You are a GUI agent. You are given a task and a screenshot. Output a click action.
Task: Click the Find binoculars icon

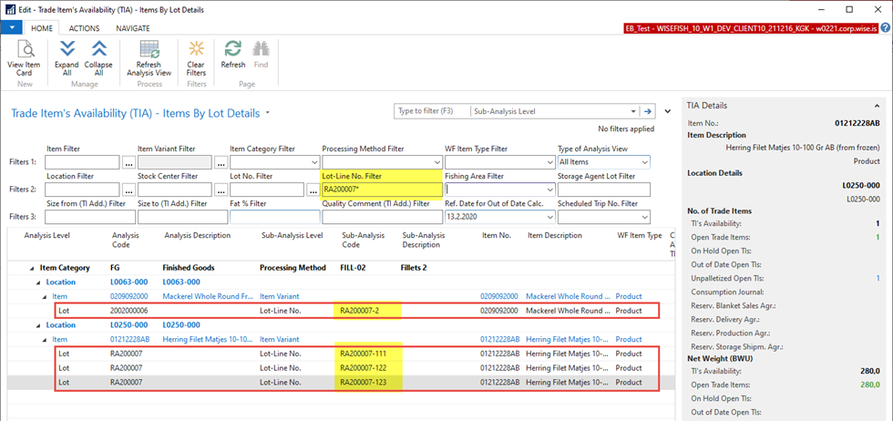[262, 50]
